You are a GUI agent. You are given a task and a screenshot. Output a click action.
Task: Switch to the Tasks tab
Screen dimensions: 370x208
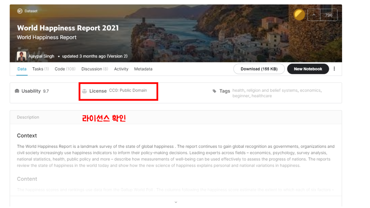(x=41, y=69)
